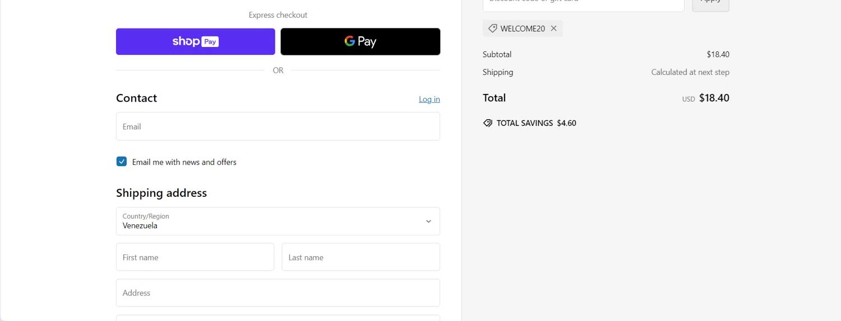
Task: Select the Last name field
Action: 361,257
